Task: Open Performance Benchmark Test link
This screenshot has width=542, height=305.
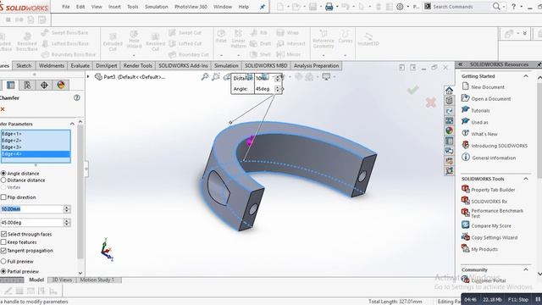Action: [497, 213]
